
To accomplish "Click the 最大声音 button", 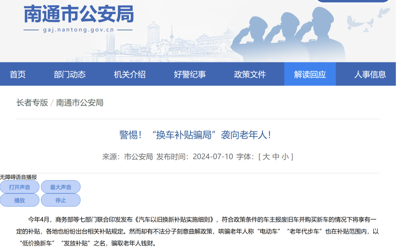I will click(x=61, y=187).
